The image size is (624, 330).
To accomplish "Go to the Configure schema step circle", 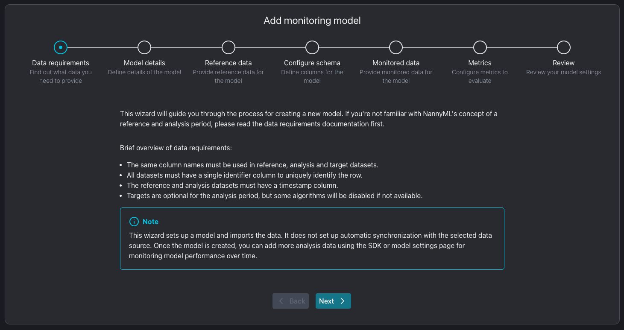I will click(312, 47).
